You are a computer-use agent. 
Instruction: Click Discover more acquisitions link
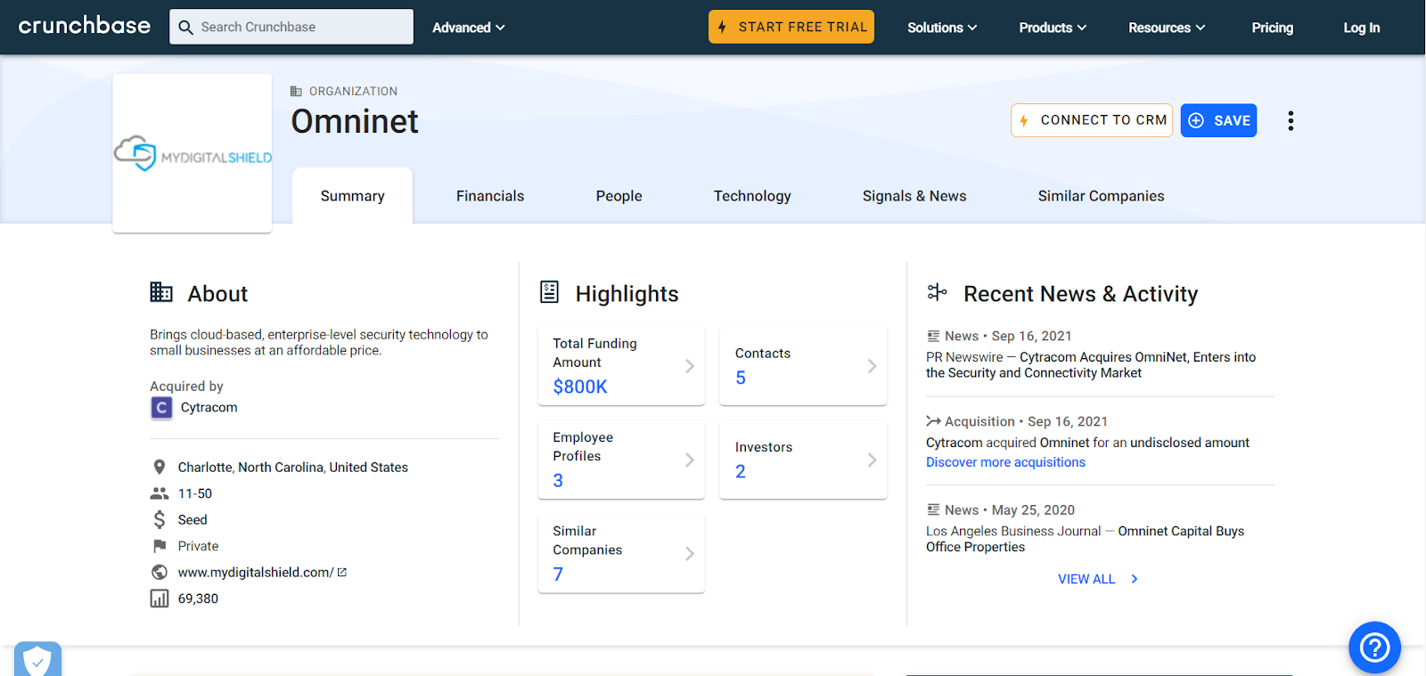(1005, 462)
